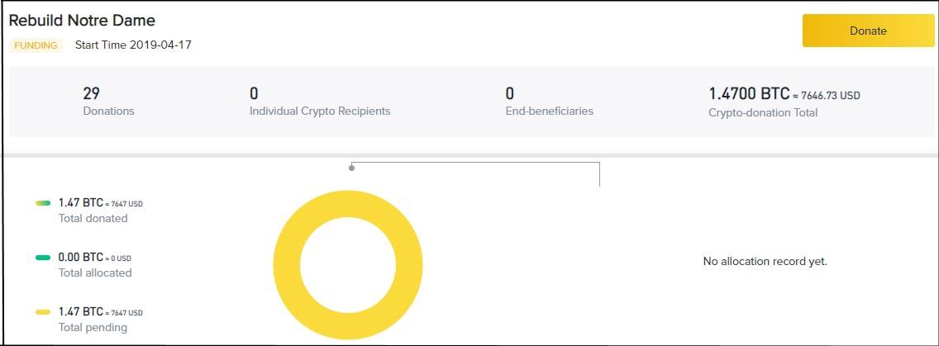Click the No allocation record yet message
The width and height of the screenshot is (939, 346).
(x=765, y=261)
